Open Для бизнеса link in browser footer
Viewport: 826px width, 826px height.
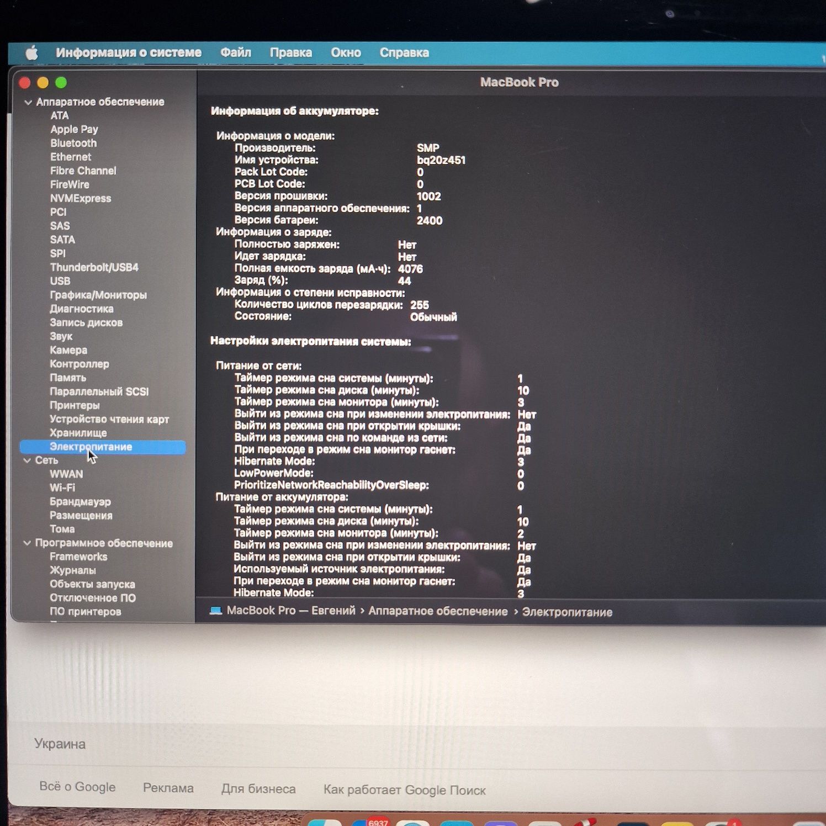pos(258,789)
